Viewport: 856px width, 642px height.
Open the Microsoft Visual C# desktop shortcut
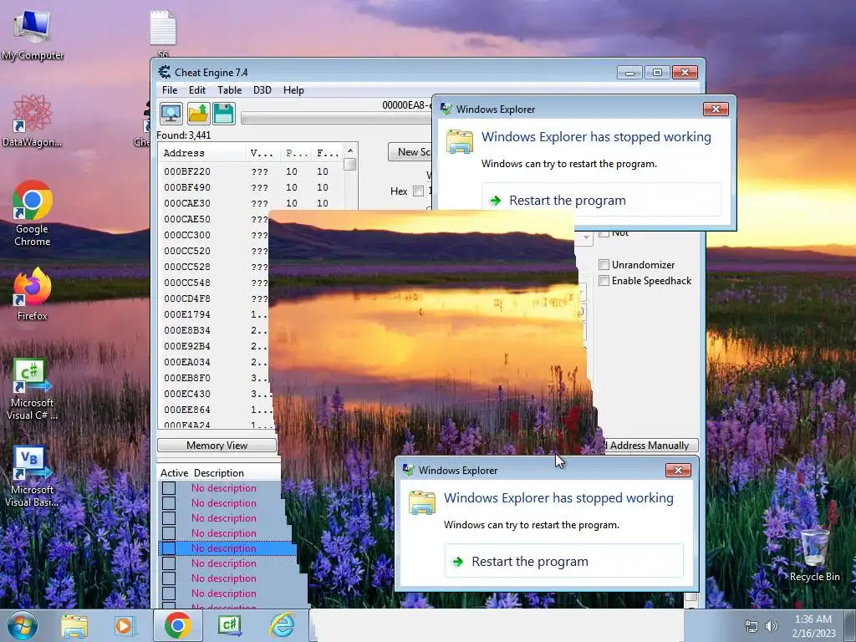(x=33, y=390)
